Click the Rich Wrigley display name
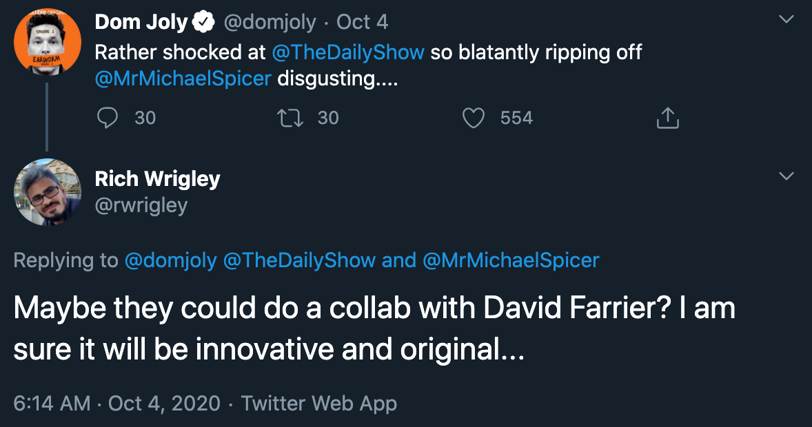812x427 pixels. point(157,179)
